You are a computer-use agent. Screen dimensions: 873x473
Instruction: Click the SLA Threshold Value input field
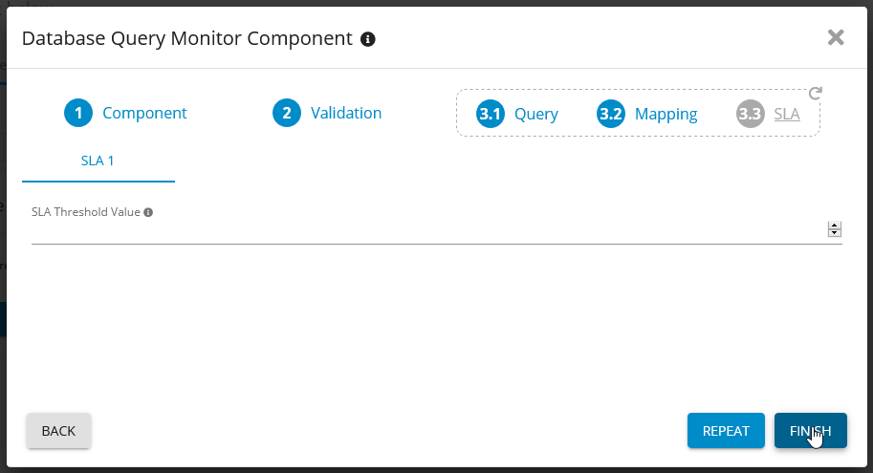pos(421,230)
